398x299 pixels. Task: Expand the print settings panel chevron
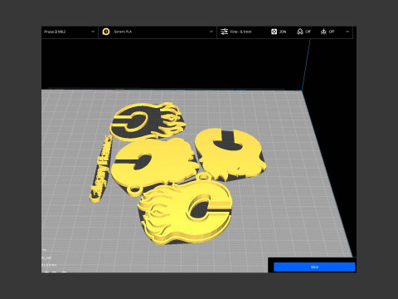[x=347, y=32]
